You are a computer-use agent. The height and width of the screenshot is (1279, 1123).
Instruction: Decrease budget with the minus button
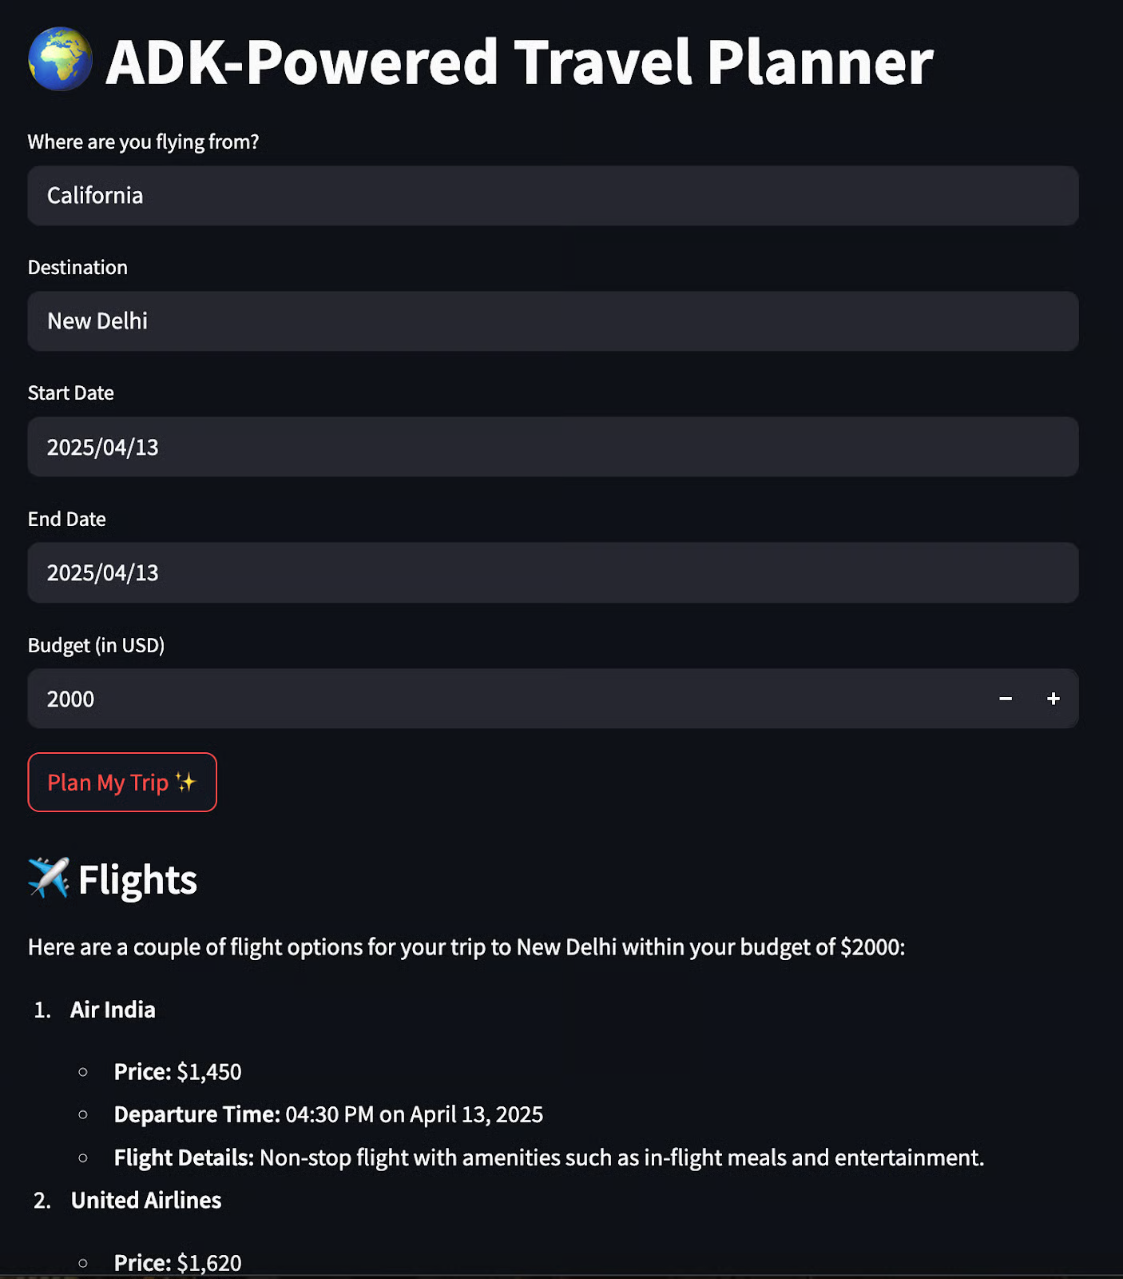coord(1006,699)
